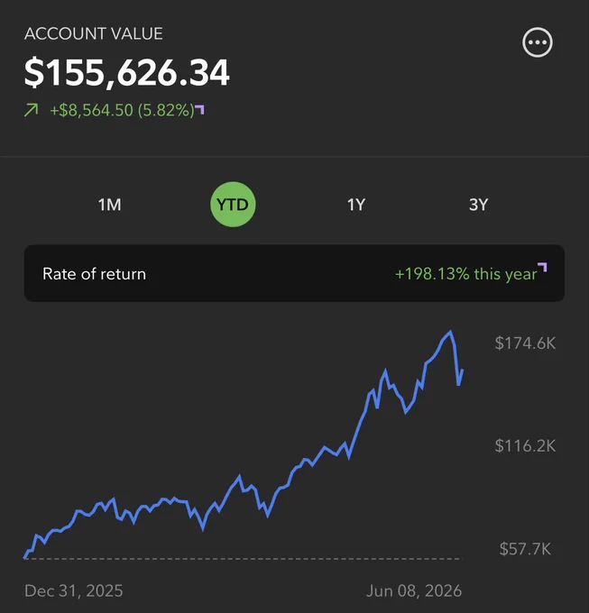Open the three-dot more options menu

click(x=538, y=42)
